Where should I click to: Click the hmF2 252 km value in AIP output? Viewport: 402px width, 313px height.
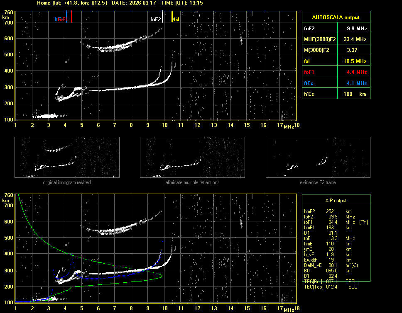pyautogui.click(x=330, y=211)
